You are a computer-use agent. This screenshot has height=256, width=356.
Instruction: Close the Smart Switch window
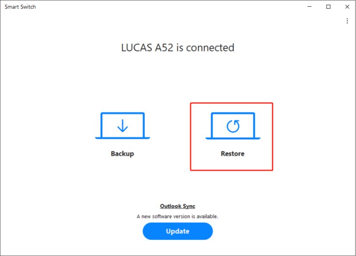[x=347, y=7]
